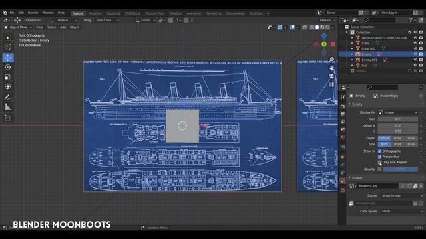Open Source Single Image dropdown

click(402, 195)
